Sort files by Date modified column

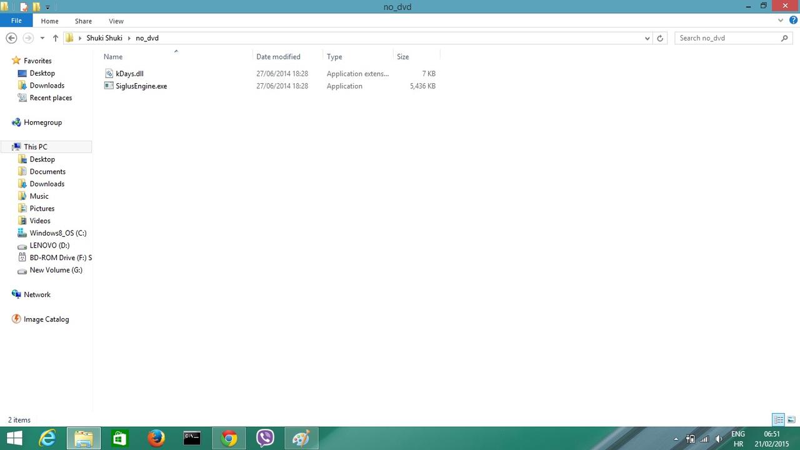pos(278,56)
